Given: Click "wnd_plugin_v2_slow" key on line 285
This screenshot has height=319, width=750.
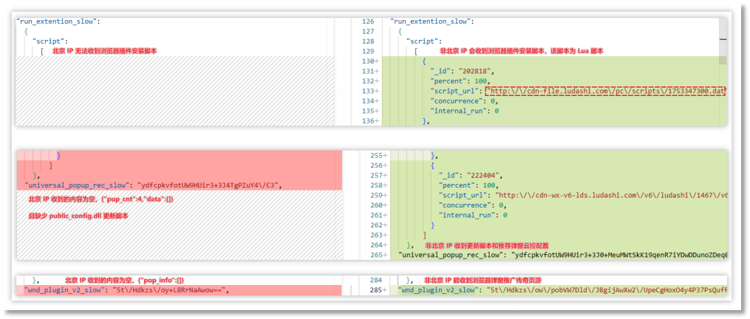Looking at the screenshot, I should point(437,290).
